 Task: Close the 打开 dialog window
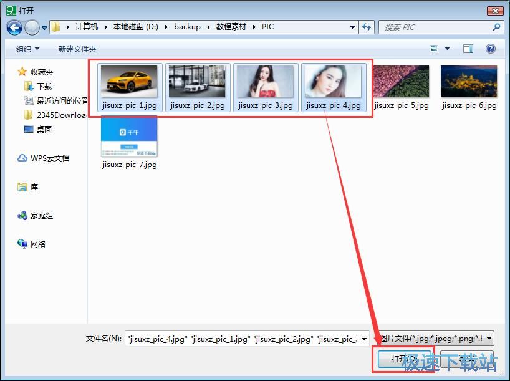coord(495,11)
